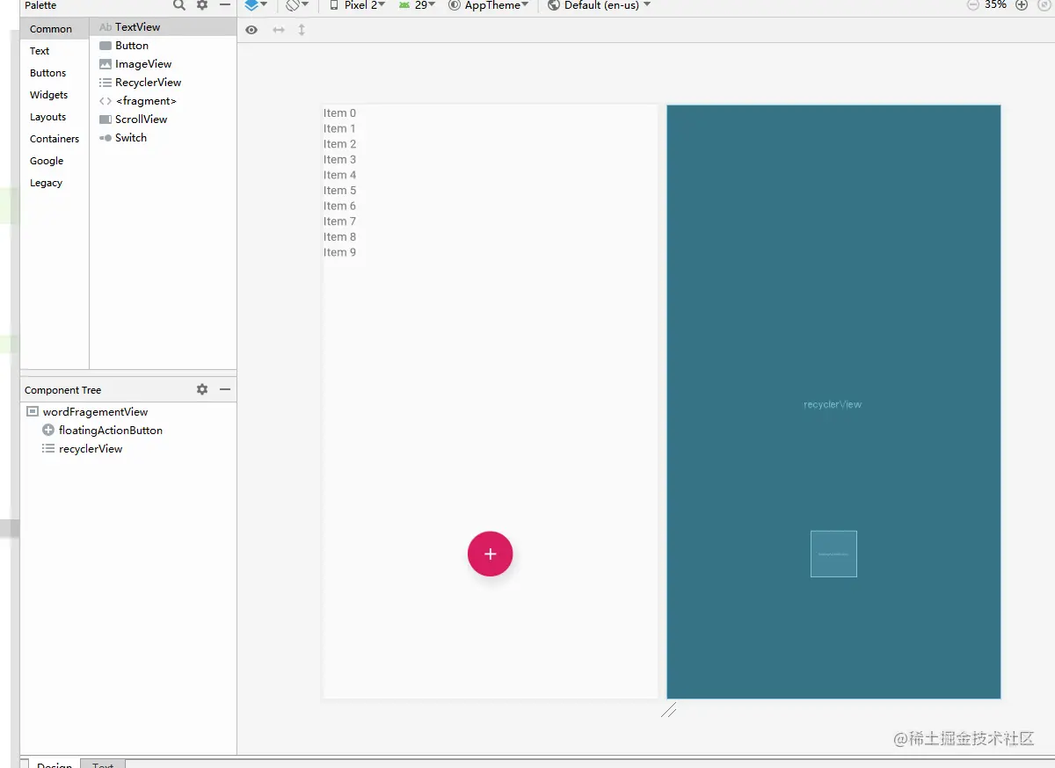Open the design surface layers dropdown

pos(257,5)
